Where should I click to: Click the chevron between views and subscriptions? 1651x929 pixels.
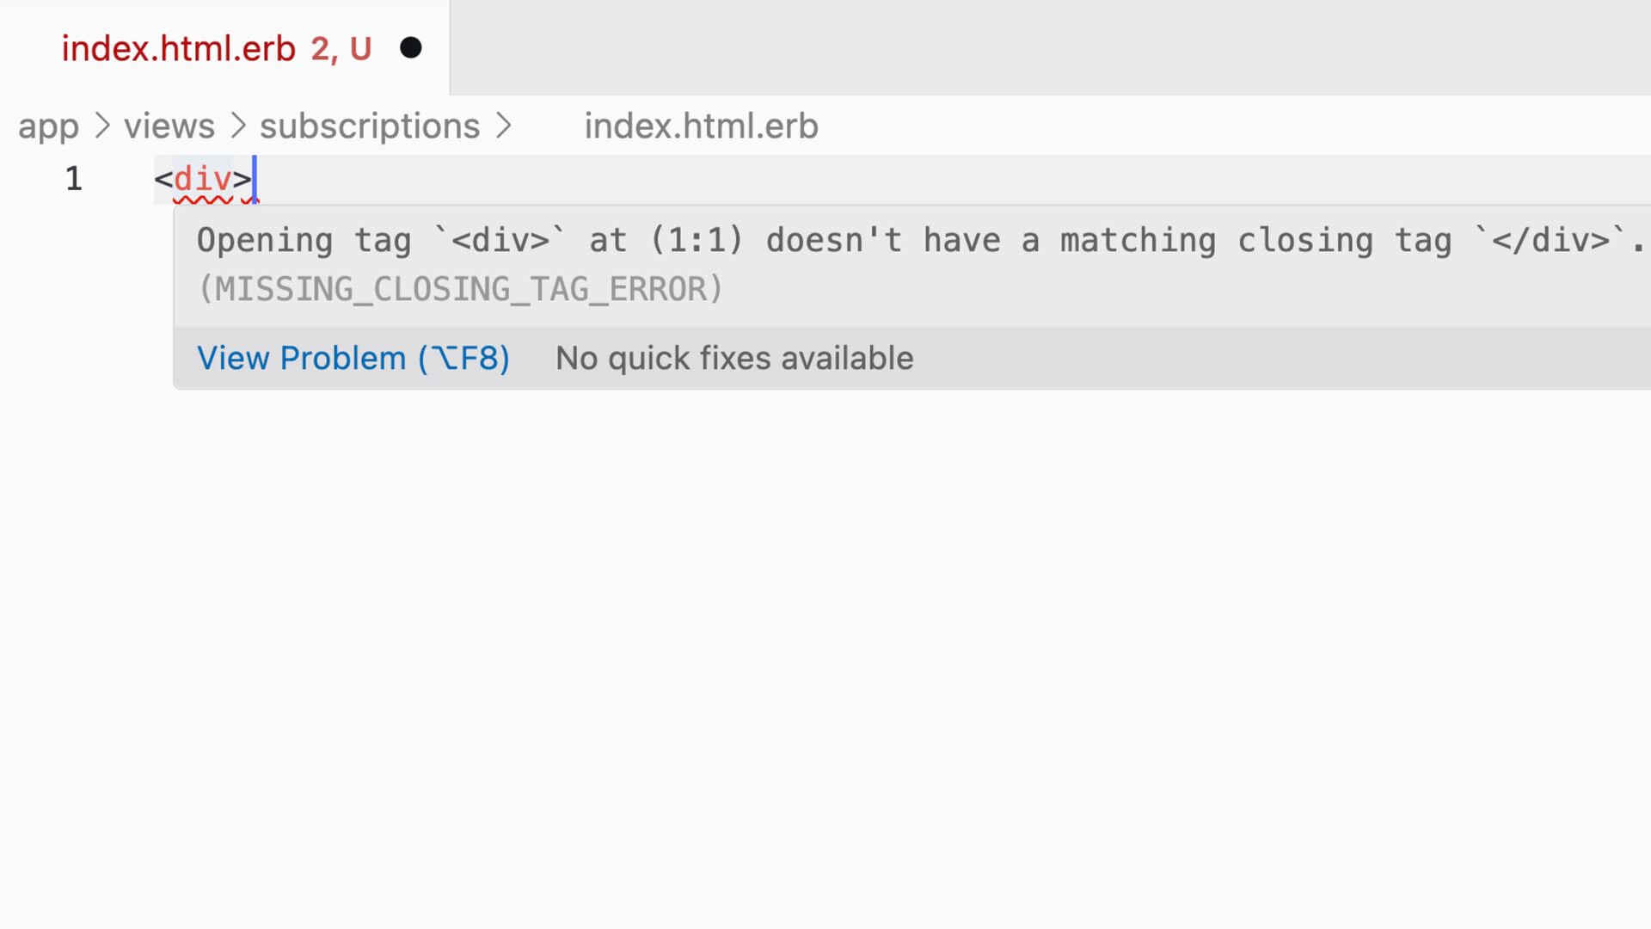click(x=238, y=126)
